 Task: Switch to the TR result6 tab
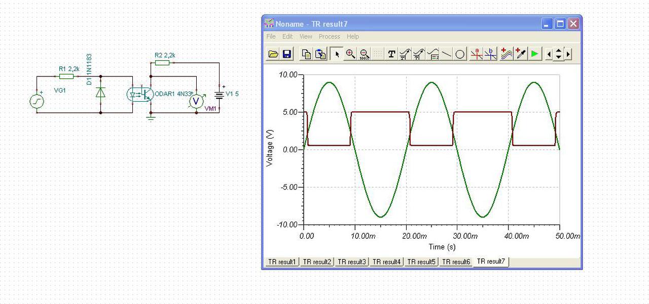tap(456, 262)
